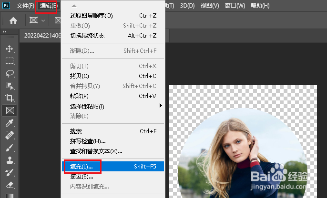Select the Move tool
The width and height of the screenshot is (327, 198).
click(x=10, y=49)
